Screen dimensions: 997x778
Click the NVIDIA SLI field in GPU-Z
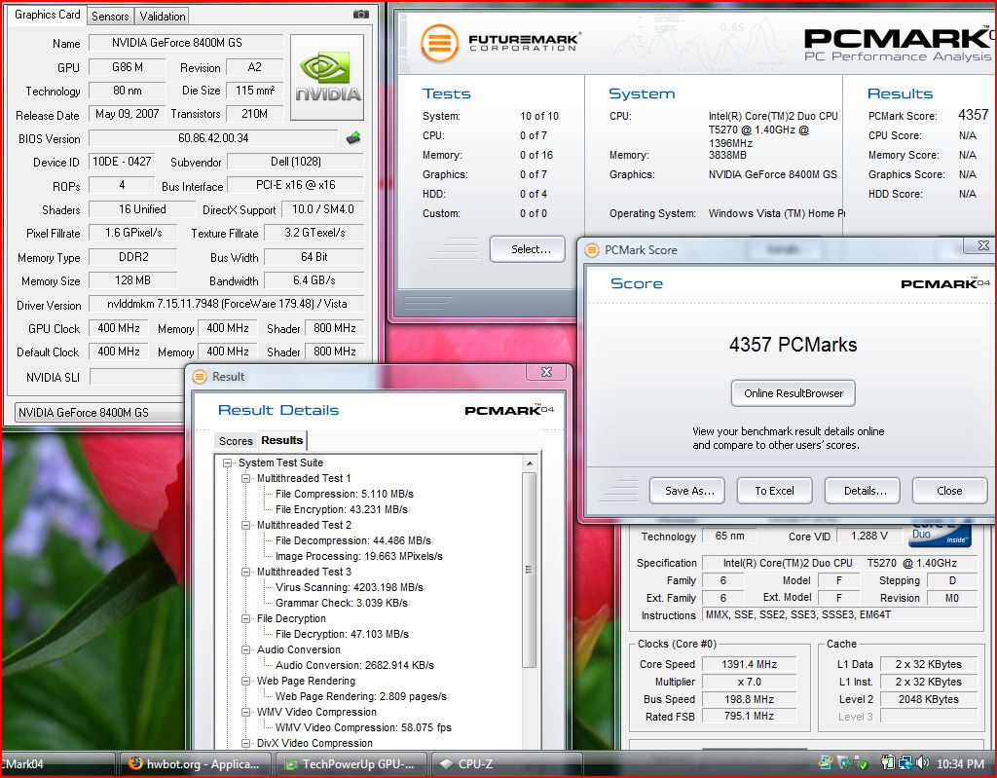136,377
